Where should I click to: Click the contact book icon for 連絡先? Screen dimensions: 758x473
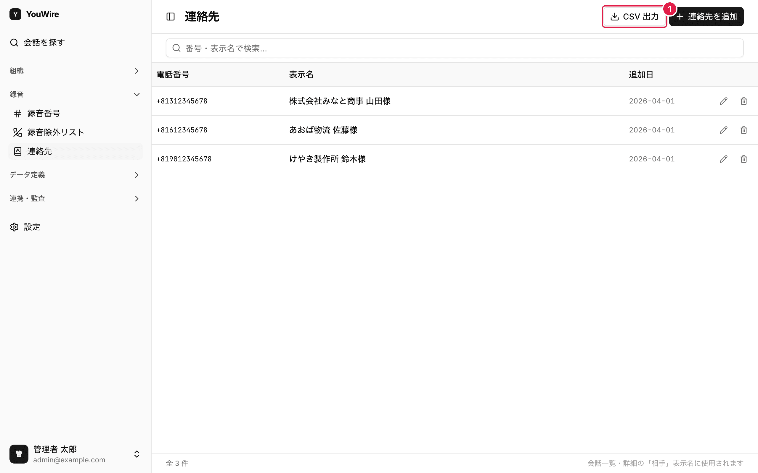[18, 151]
